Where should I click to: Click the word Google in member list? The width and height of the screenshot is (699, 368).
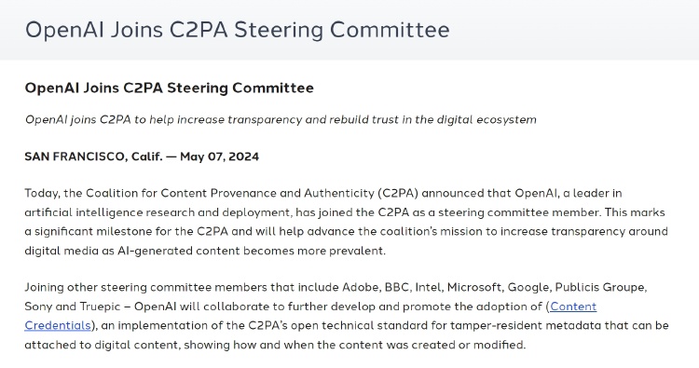529,287
